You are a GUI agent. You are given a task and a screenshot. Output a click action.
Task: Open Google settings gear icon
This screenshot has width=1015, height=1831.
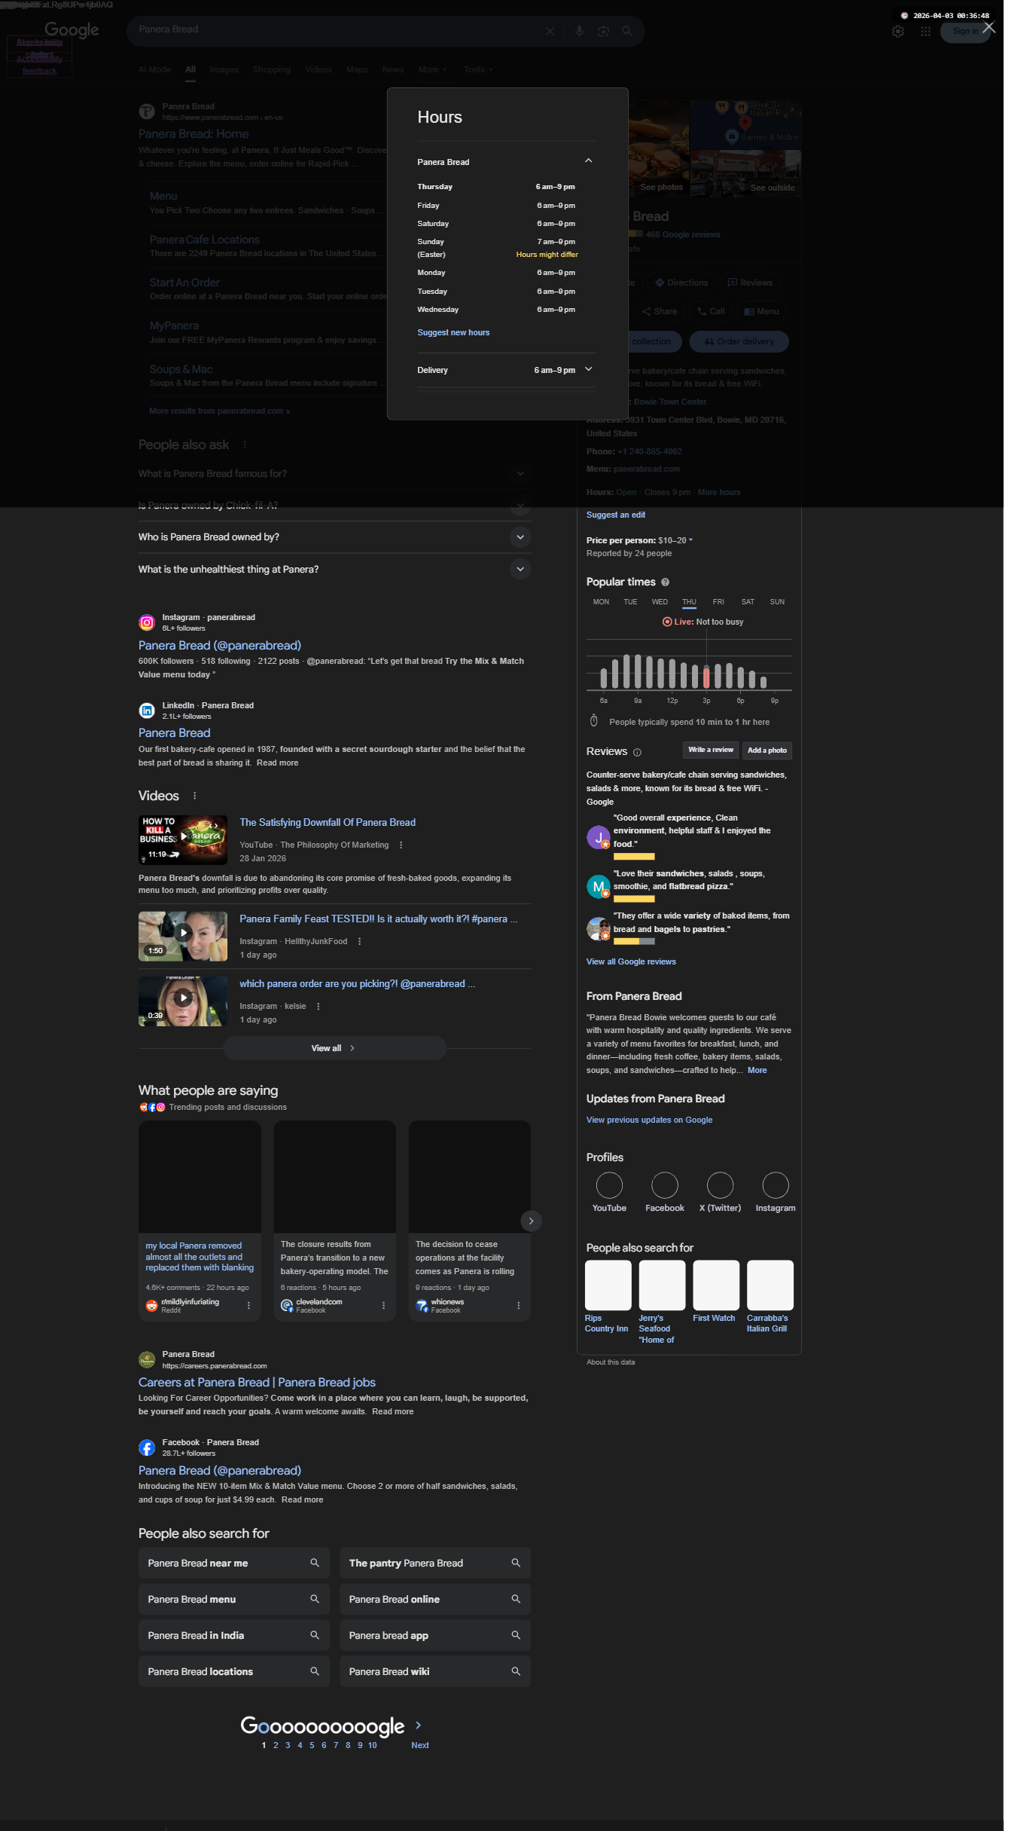pyautogui.click(x=898, y=32)
